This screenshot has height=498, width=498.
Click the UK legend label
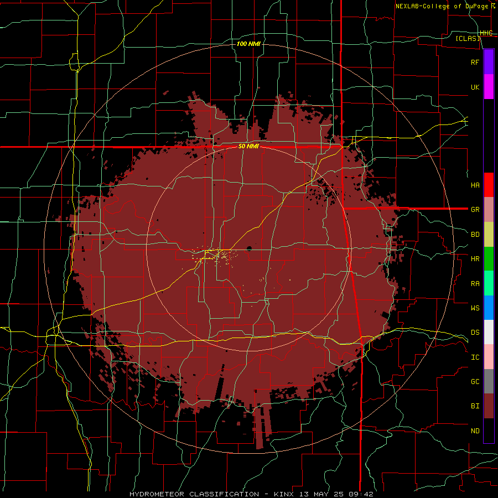(x=475, y=87)
